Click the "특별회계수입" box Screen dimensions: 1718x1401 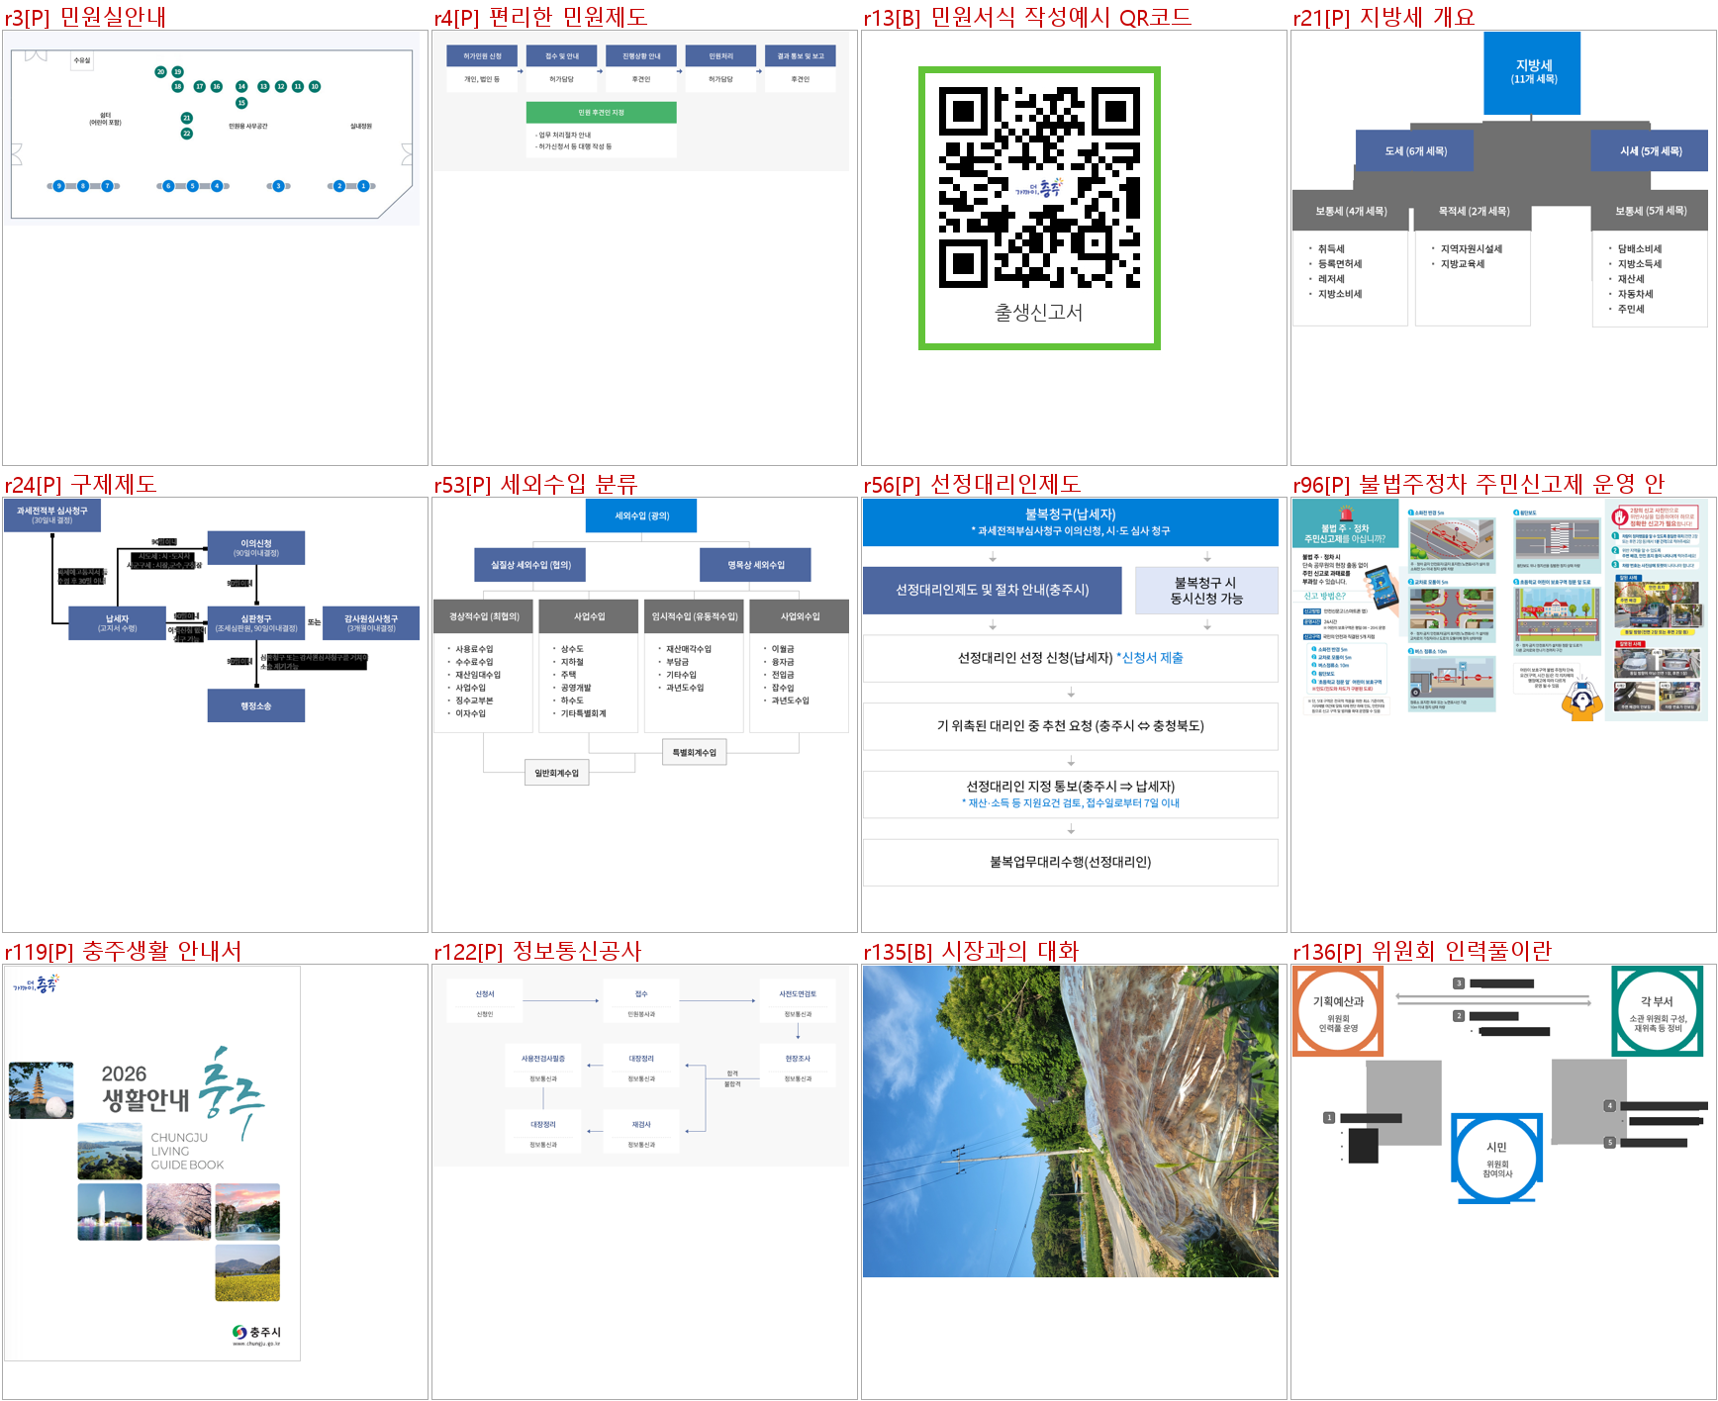[x=695, y=752]
